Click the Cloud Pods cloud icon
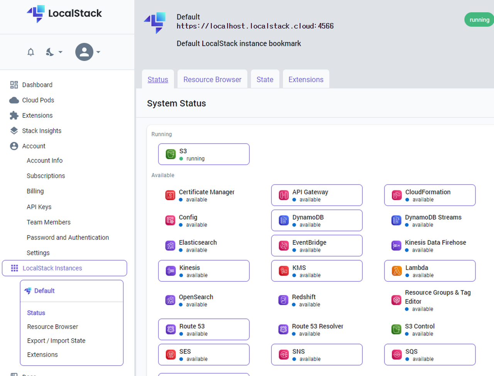This screenshot has width=494, height=376. [14, 100]
